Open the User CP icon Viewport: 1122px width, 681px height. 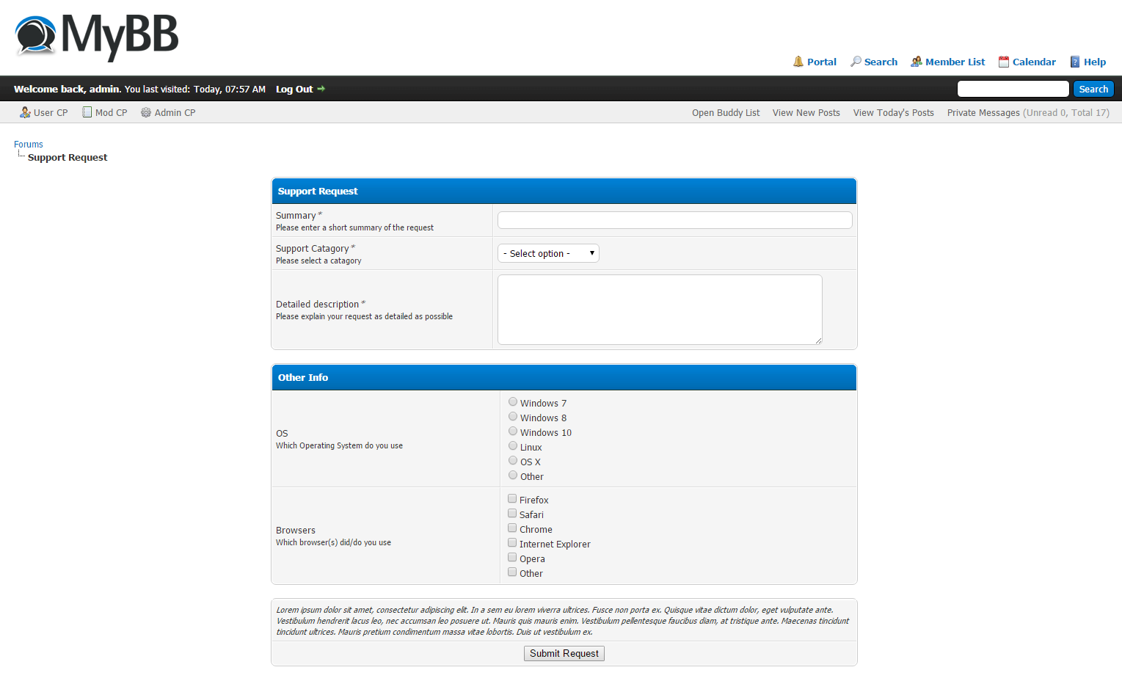(25, 112)
